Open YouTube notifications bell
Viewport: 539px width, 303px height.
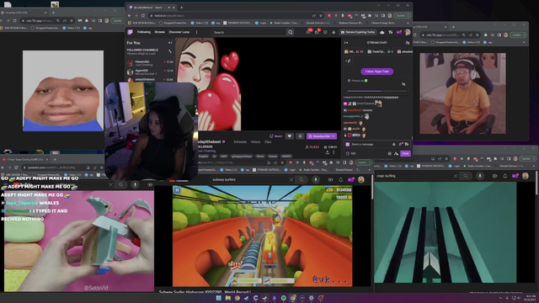click(340, 179)
